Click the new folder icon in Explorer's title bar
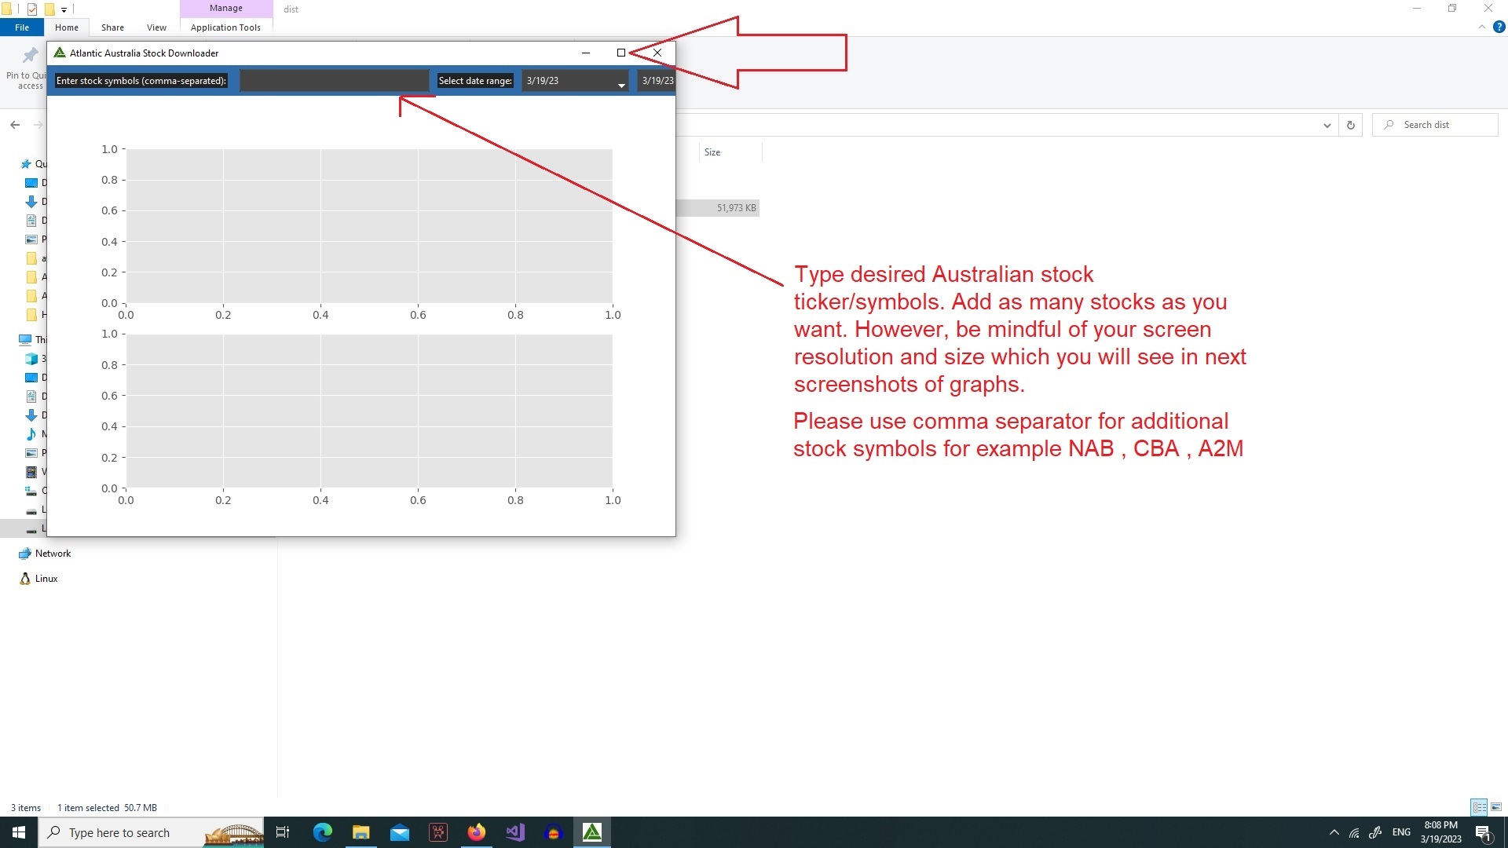The width and height of the screenshot is (1508, 848). tap(49, 9)
